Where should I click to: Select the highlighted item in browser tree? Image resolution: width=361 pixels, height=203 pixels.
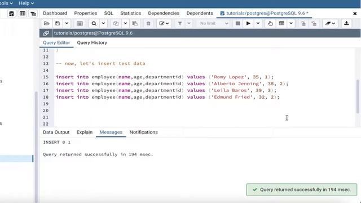(x=16, y=158)
